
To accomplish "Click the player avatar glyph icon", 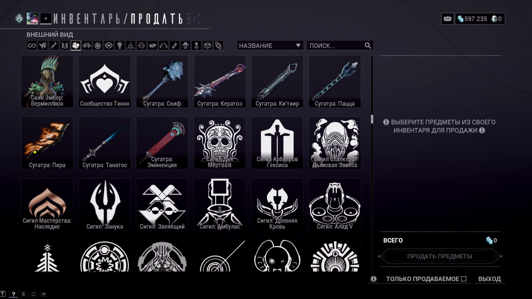I will pos(32,18).
